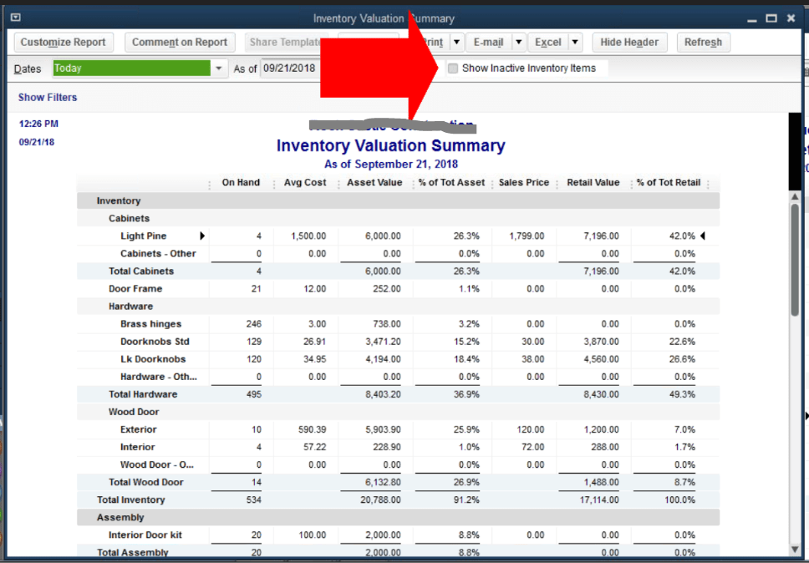Click the E-mail dropdown arrow icon

tap(519, 42)
